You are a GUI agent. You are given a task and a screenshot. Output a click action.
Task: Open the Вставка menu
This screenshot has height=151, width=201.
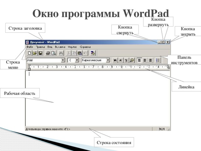point(60,47)
